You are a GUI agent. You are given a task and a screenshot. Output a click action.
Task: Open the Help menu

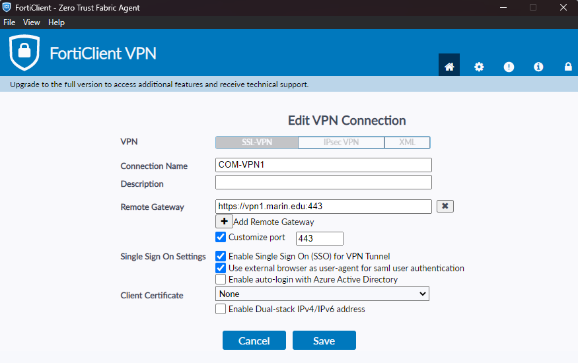57,22
